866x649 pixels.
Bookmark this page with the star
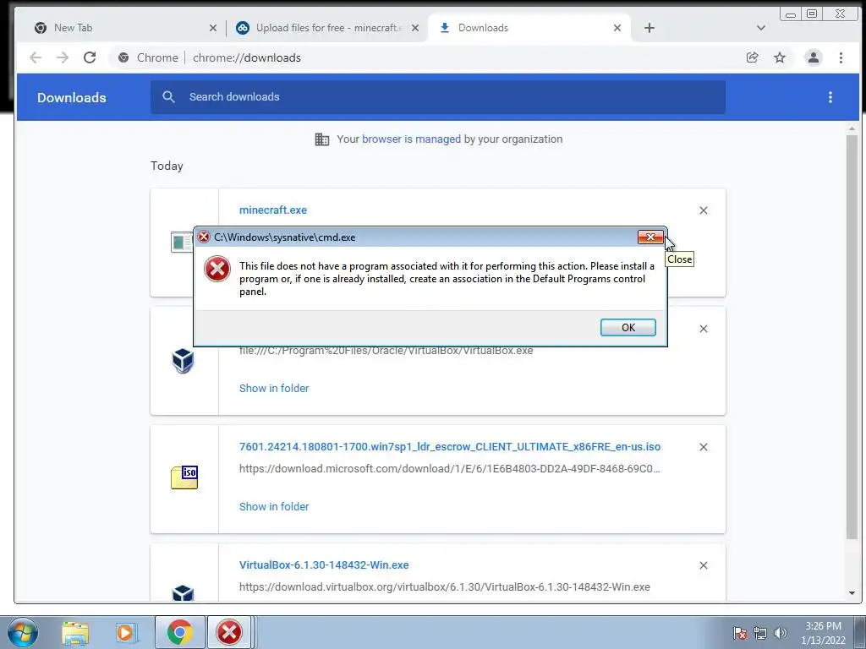click(779, 57)
